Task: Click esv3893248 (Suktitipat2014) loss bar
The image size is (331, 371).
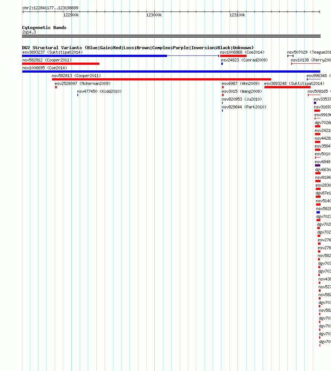Action: pyautogui.click(x=287, y=87)
